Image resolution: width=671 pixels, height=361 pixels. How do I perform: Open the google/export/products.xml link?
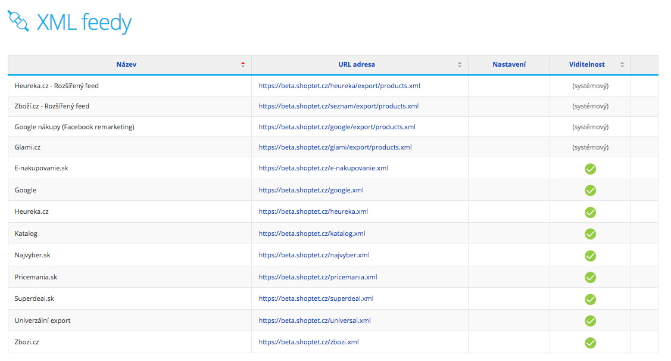(337, 127)
